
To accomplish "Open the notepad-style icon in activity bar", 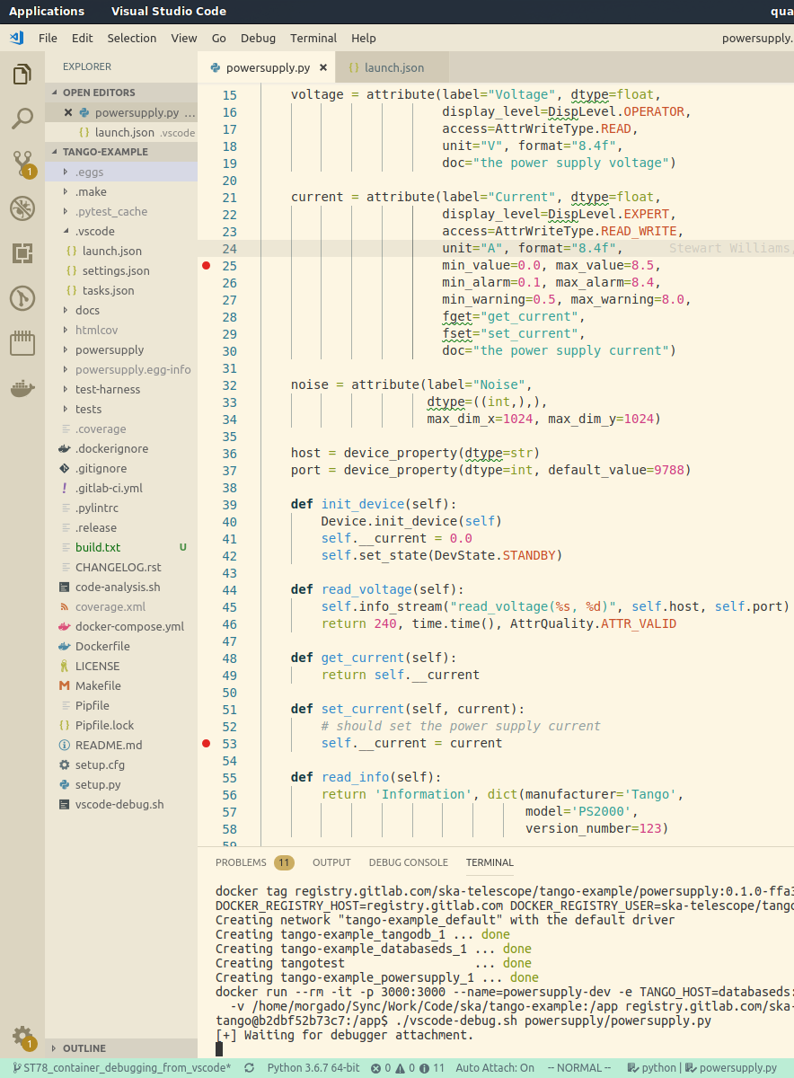I will pyautogui.click(x=22, y=343).
